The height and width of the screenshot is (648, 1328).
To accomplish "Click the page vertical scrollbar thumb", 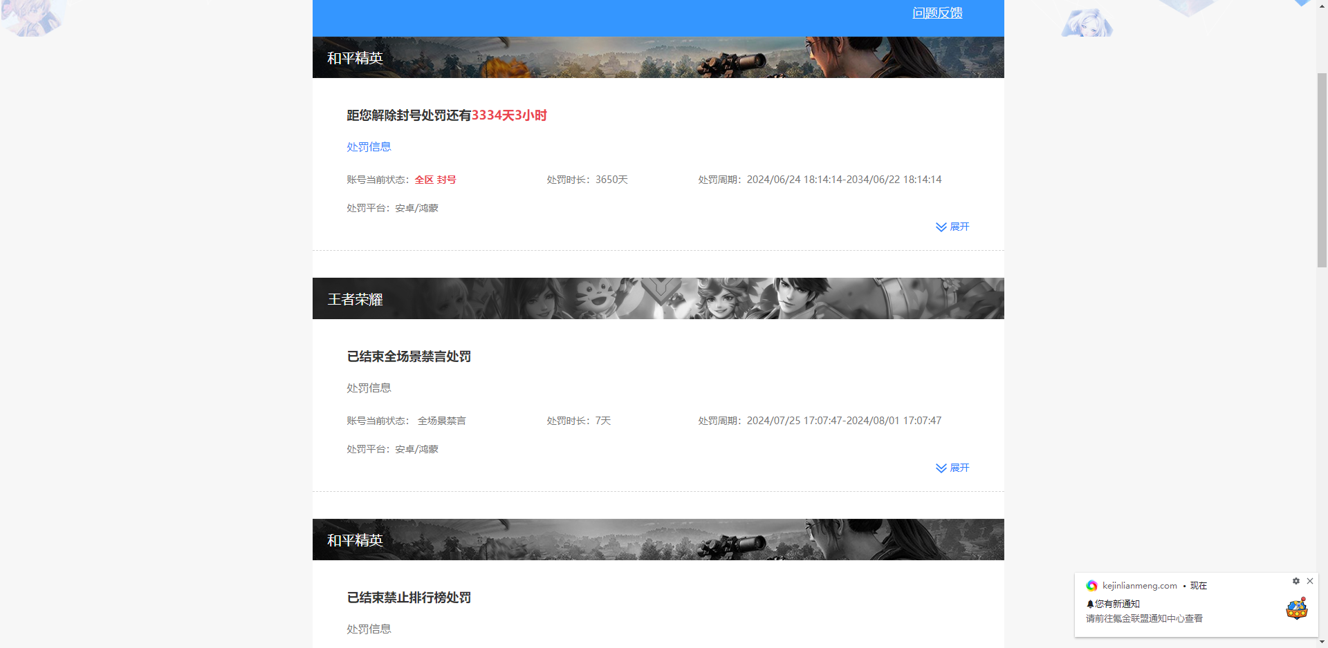I will tap(1322, 169).
